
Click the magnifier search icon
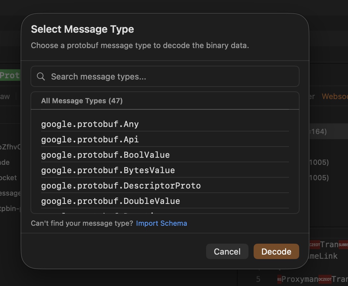tap(41, 76)
